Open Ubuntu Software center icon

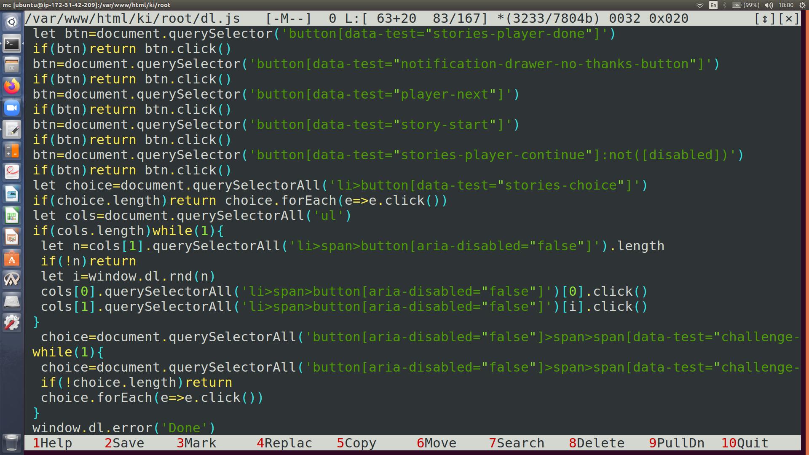tap(12, 259)
